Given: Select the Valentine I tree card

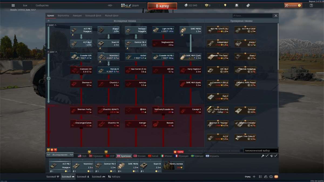Looking at the screenshot, I should tap(108, 57).
